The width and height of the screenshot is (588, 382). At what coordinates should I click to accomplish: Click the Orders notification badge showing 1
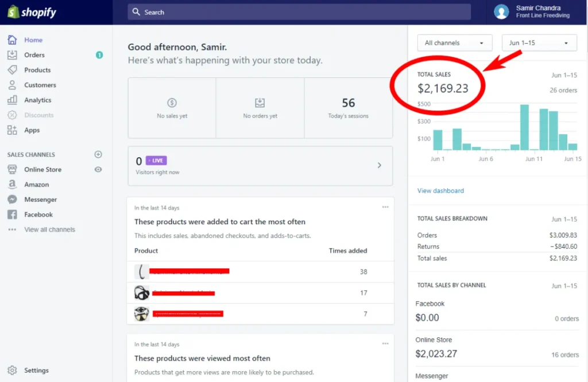pyautogui.click(x=99, y=55)
